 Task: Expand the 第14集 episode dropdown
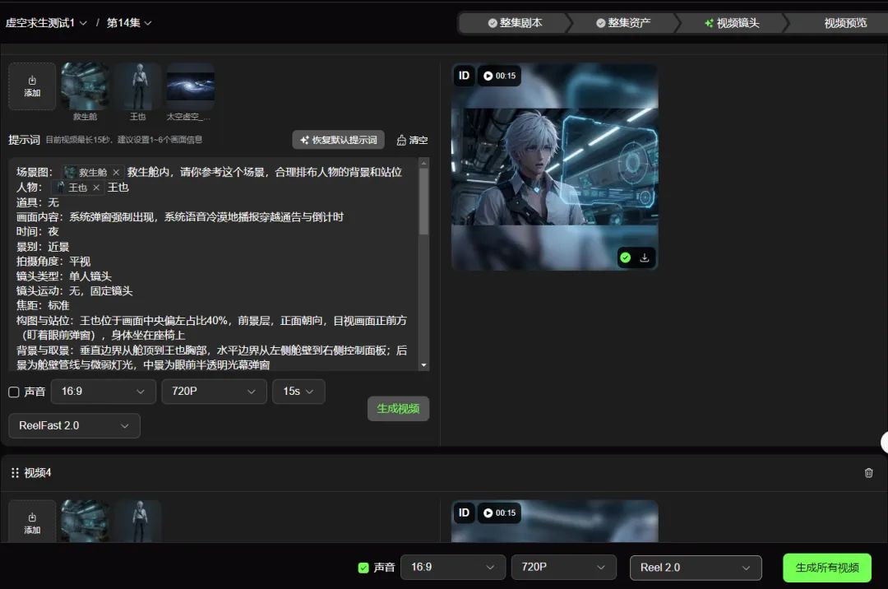127,23
